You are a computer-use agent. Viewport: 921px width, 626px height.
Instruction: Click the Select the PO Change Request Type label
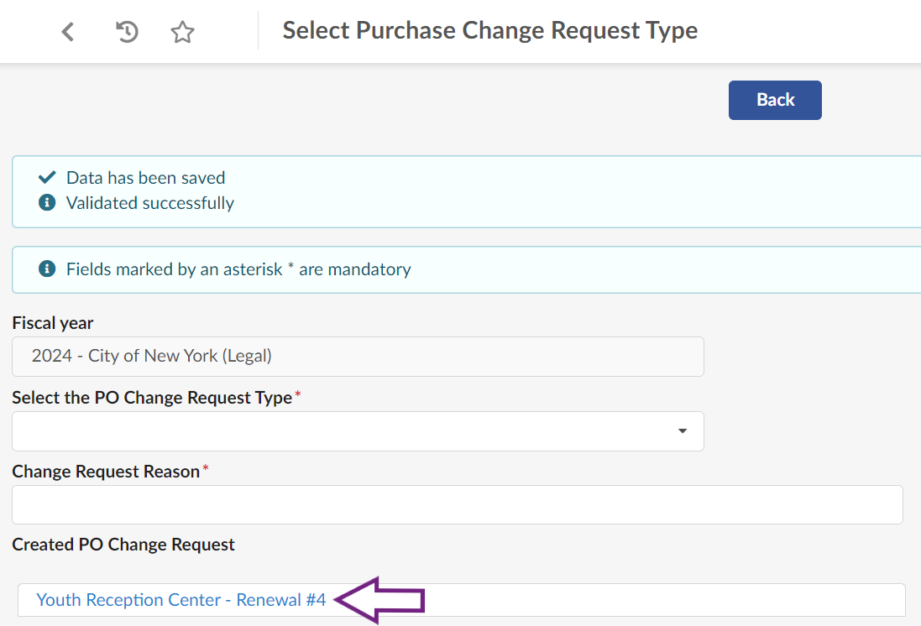pyautogui.click(x=152, y=397)
